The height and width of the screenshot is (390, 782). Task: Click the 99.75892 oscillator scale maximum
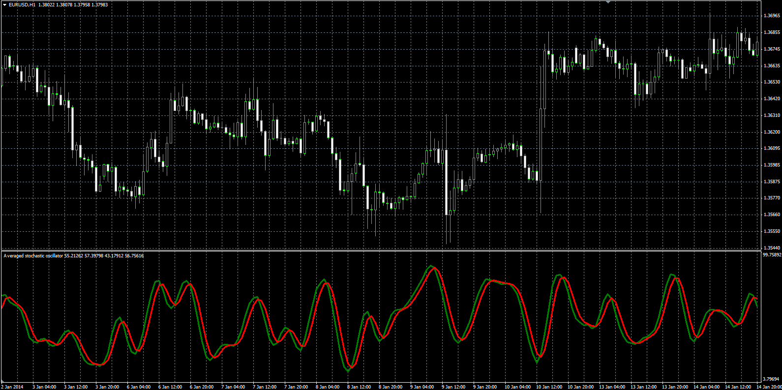[x=772, y=255]
